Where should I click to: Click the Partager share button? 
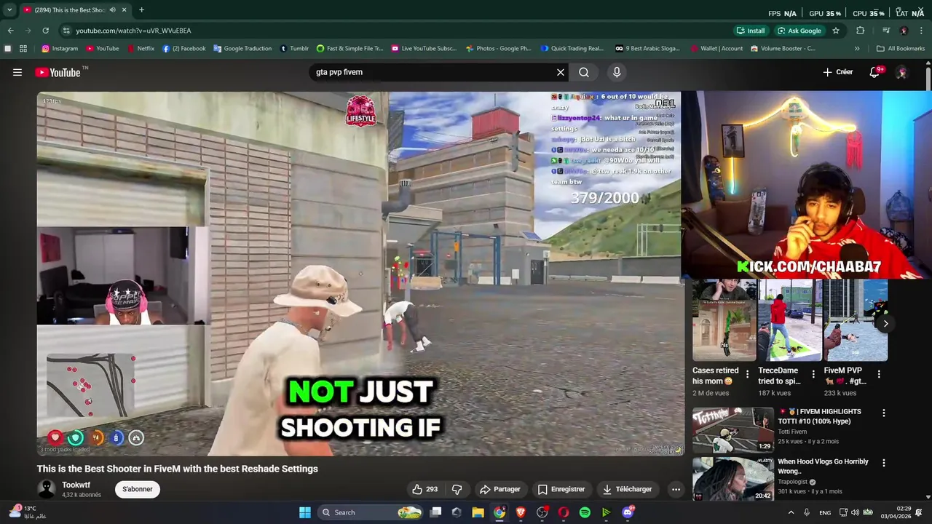tap(499, 489)
